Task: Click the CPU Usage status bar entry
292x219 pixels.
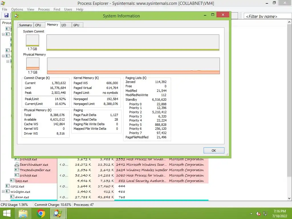Action: [x=14, y=204]
